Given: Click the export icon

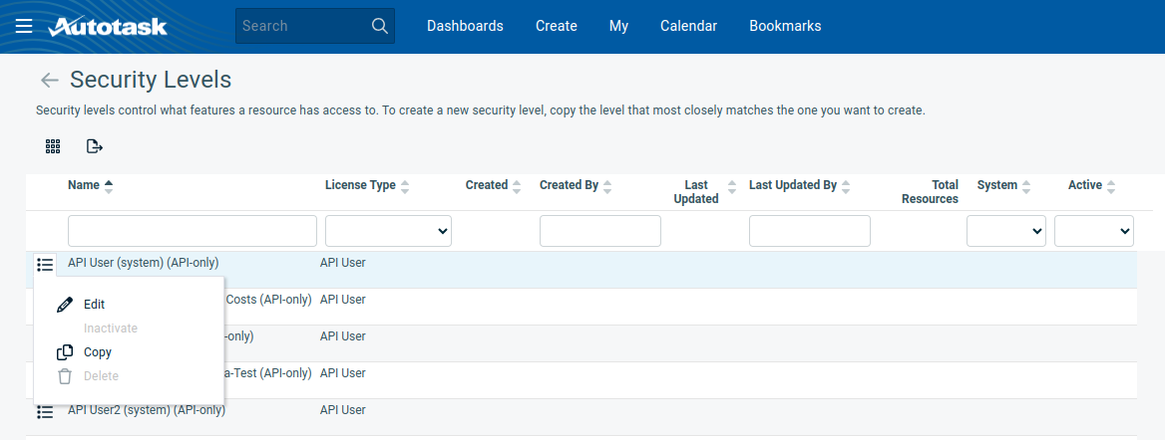Looking at the screenshot, I should tap(95, 146).
